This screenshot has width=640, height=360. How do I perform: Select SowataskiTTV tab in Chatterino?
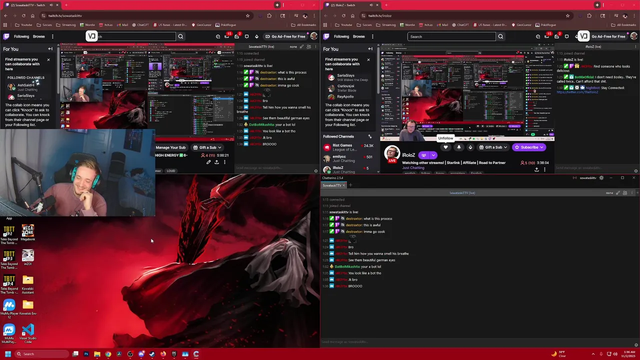(333, 185)
